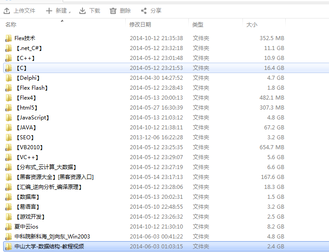The image size is (329, 252).
Task: Sort by the 名称 column header
Action: coord(11,24)
